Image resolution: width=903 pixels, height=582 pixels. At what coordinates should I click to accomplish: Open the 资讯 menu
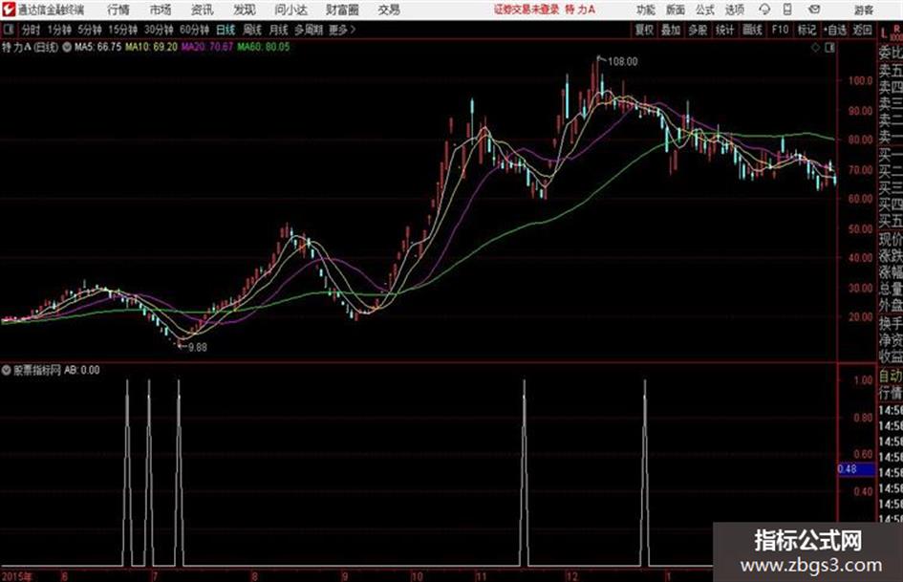pos(203,10)
